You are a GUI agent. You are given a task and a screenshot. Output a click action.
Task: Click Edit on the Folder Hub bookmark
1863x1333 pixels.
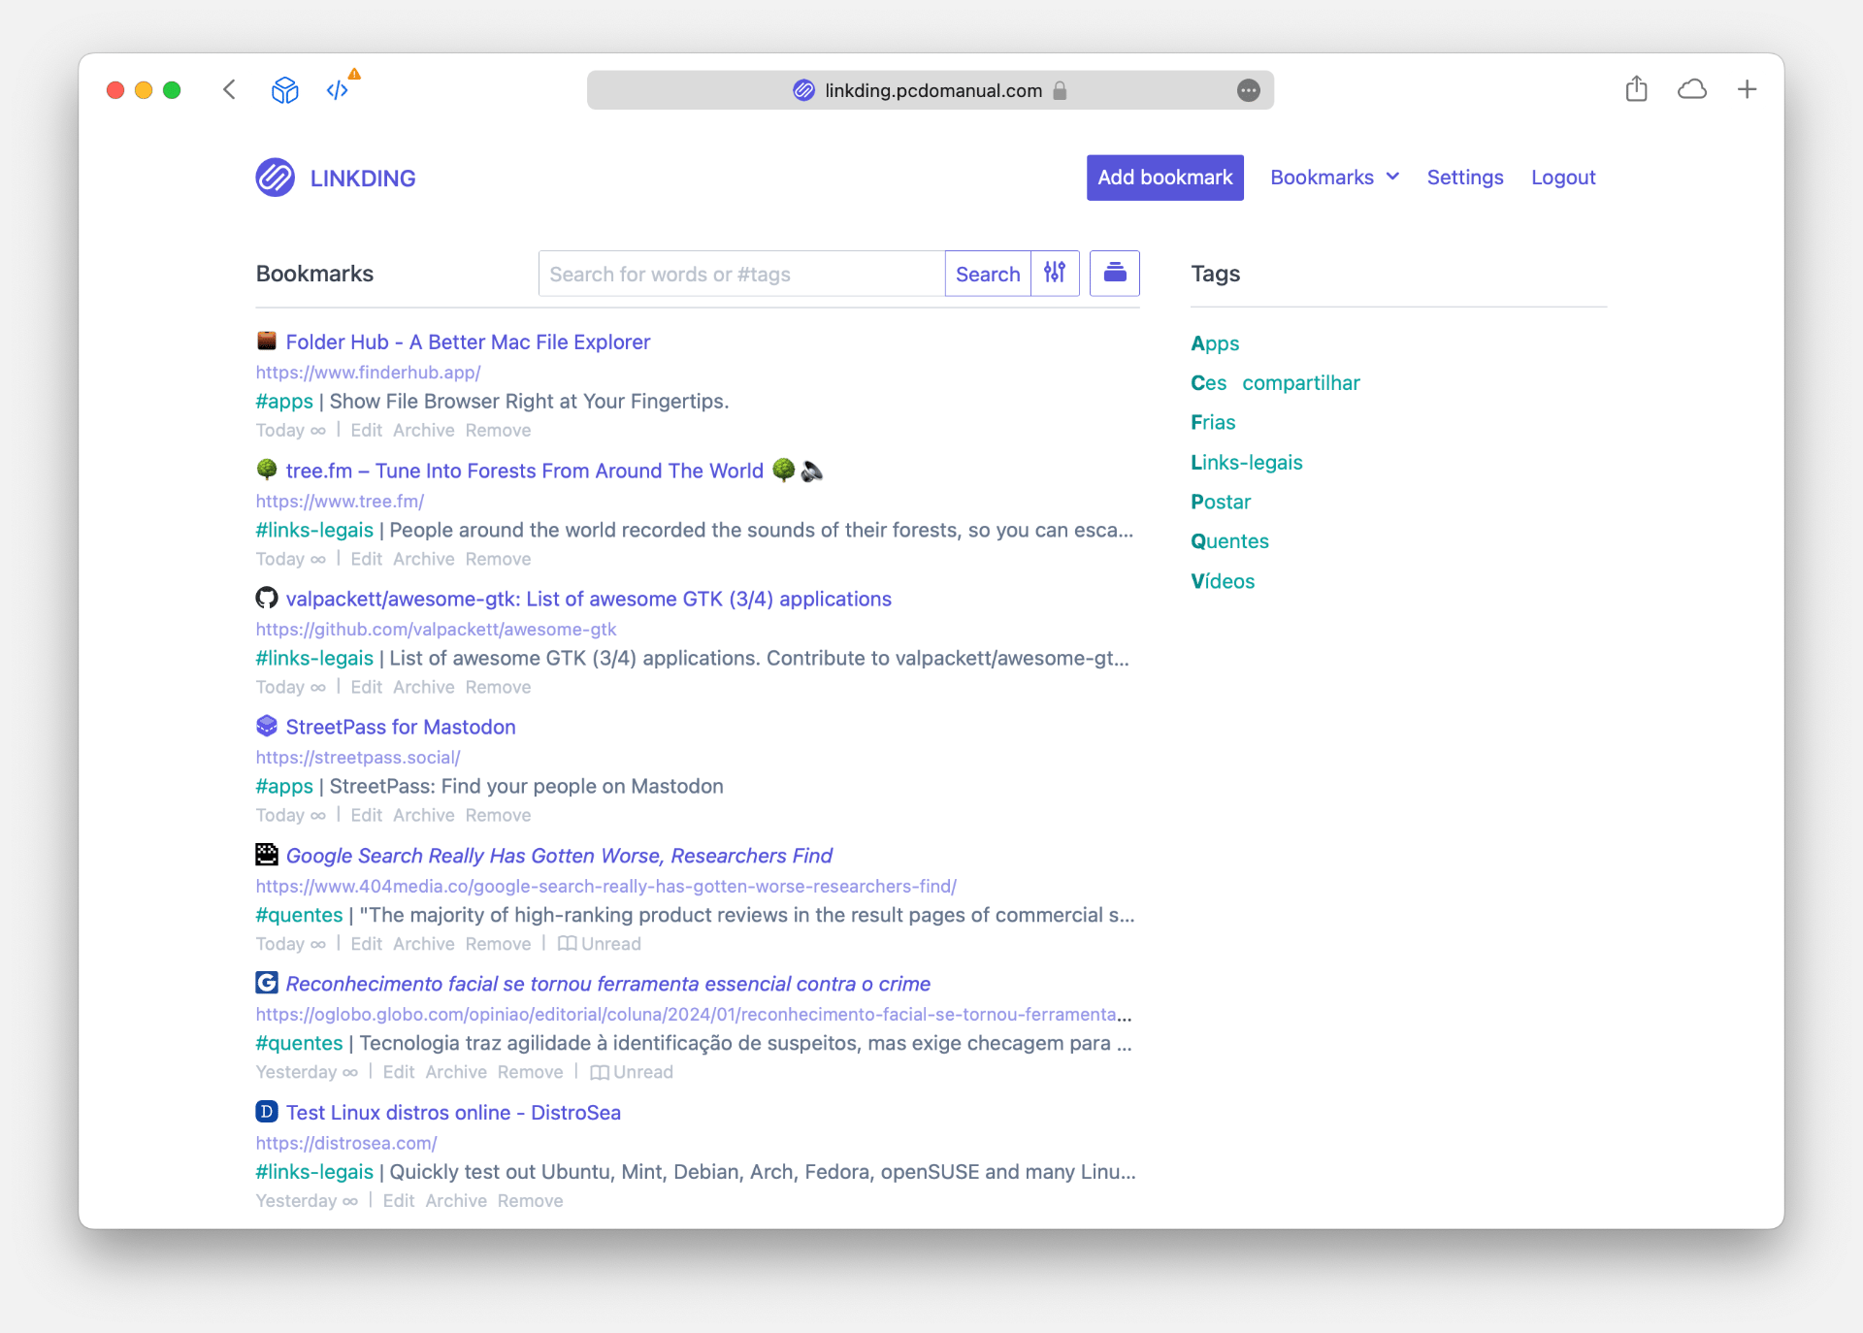click(x=365, y=430)
